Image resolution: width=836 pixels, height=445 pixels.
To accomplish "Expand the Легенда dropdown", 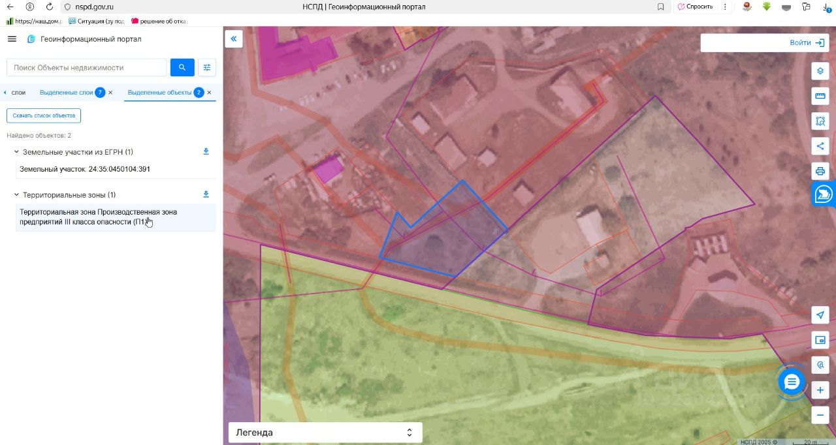I will pyautogui.click(x=325, y=433).
